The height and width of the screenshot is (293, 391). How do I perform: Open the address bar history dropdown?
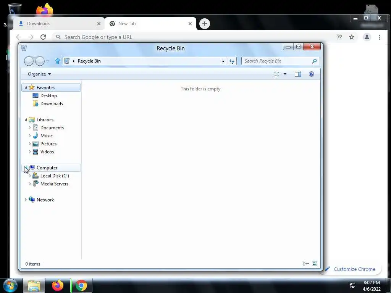(223, 61)
